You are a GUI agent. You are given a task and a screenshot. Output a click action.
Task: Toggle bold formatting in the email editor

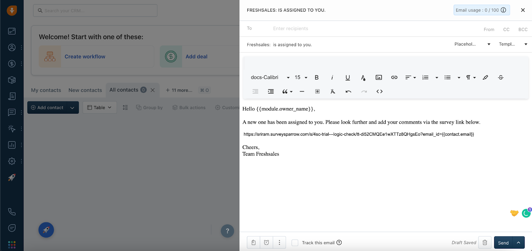[317, 77]
